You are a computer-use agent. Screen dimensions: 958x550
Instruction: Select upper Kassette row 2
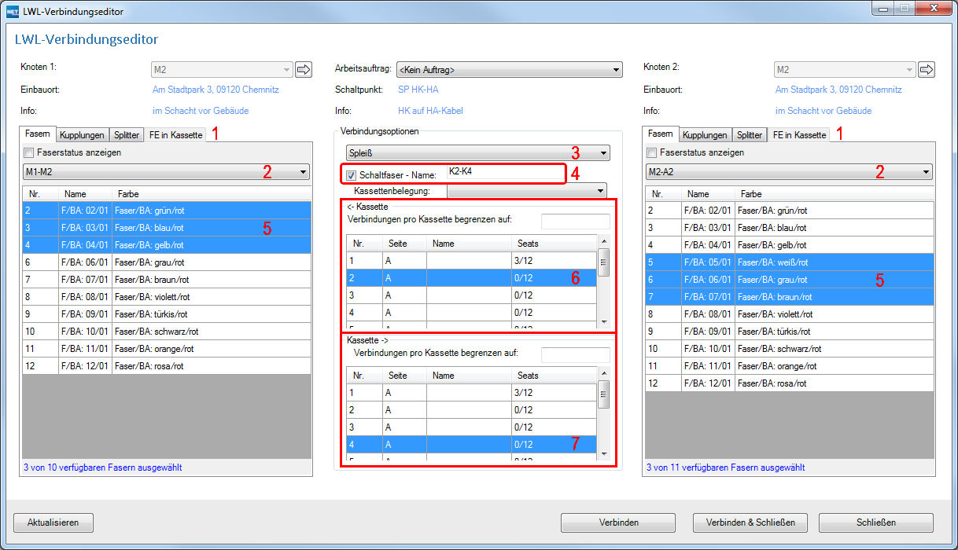pos(472,278)
